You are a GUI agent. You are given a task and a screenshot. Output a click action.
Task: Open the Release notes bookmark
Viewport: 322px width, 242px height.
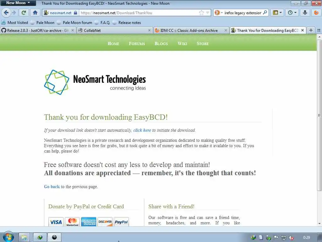(127, 23)
